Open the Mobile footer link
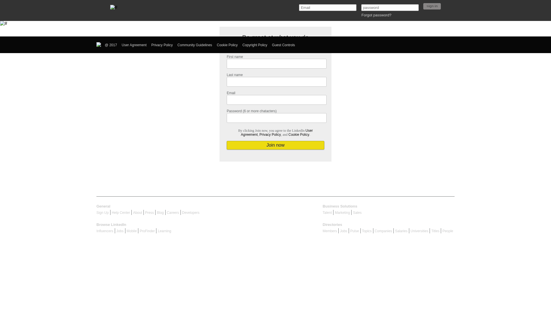Viewport: 551px width, 310px height. 132,231
